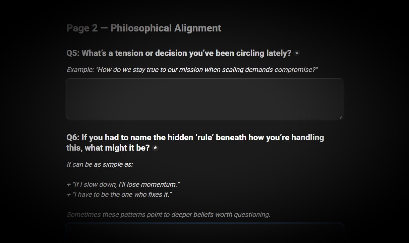Click the required asterisk icon beside Q6
Image resolution: width=409 pixels, height=243 pixels.
coord(155,148)
